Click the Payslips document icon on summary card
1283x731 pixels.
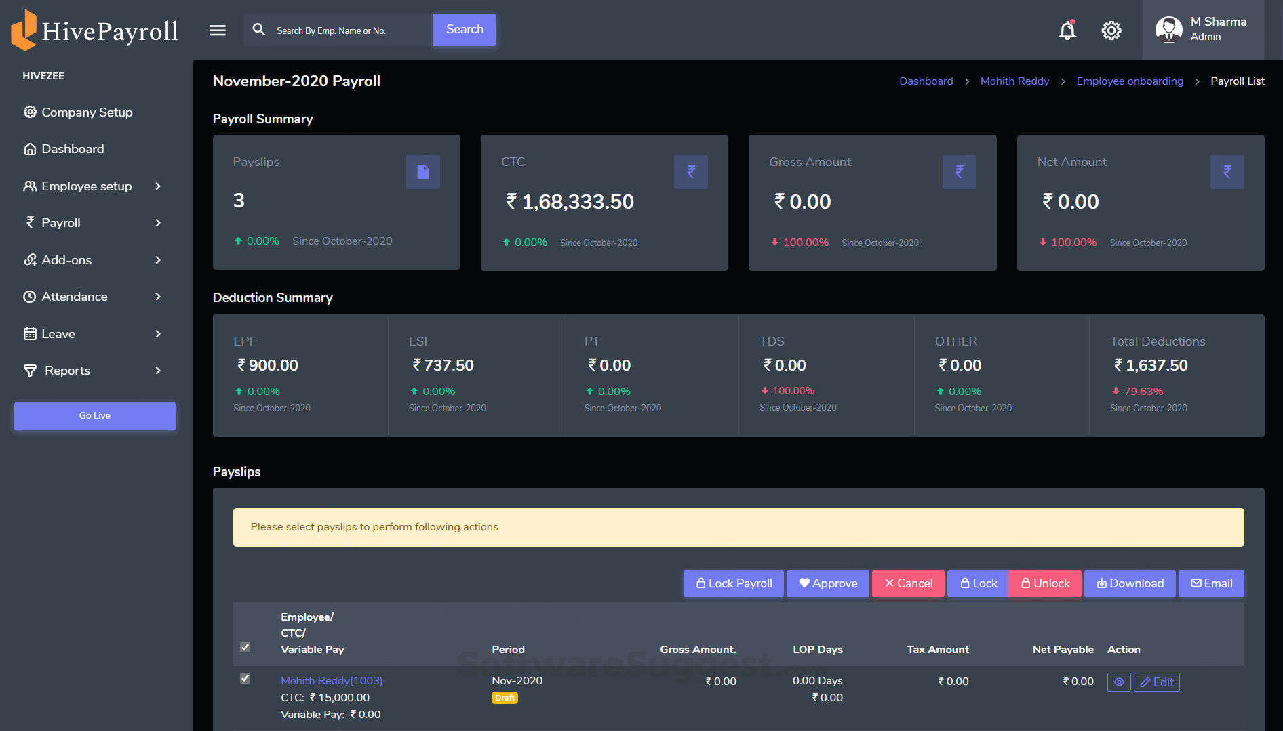pyautogui.click(x=422, y=172)
